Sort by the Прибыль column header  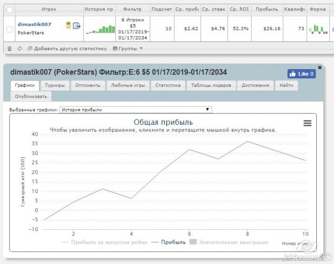[267, 9]
